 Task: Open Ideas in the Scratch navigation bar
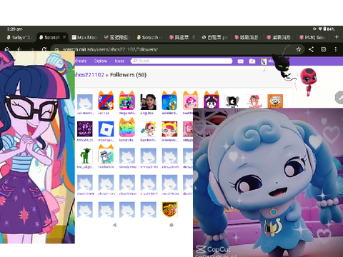119,61
